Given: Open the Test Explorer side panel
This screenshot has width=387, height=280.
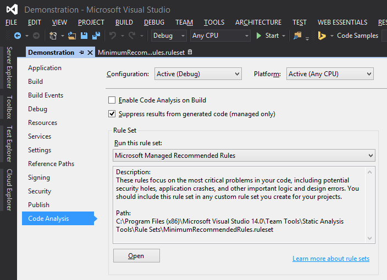Looking at the screenshot, I should (x=9, y=144).
